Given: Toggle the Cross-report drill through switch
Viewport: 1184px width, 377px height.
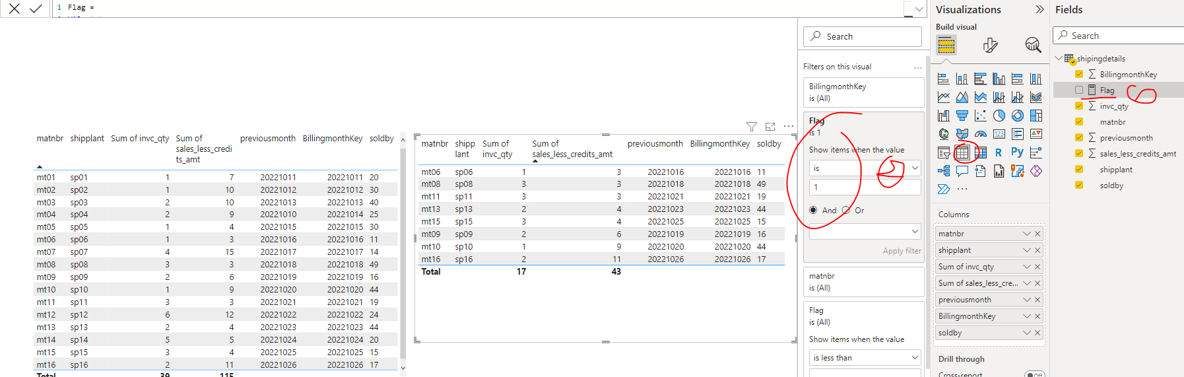Looking at the screenshot, I should tap(1034, 375).
